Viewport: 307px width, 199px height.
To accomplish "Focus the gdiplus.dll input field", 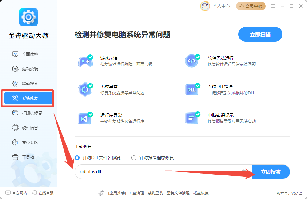I will click(163, 172).
